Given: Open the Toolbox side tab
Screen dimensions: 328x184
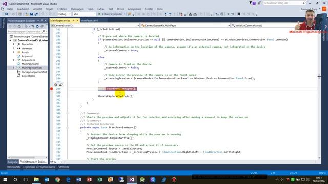Looking at the screenshot, I should click(3, 23).
